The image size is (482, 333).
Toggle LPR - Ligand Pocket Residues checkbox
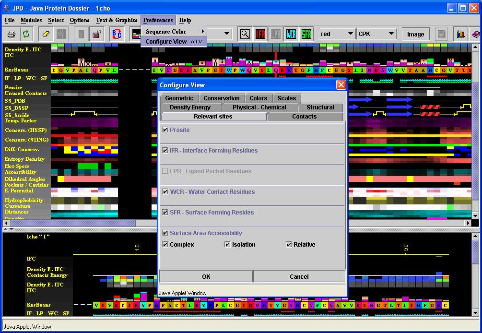(x=165, y=171)
